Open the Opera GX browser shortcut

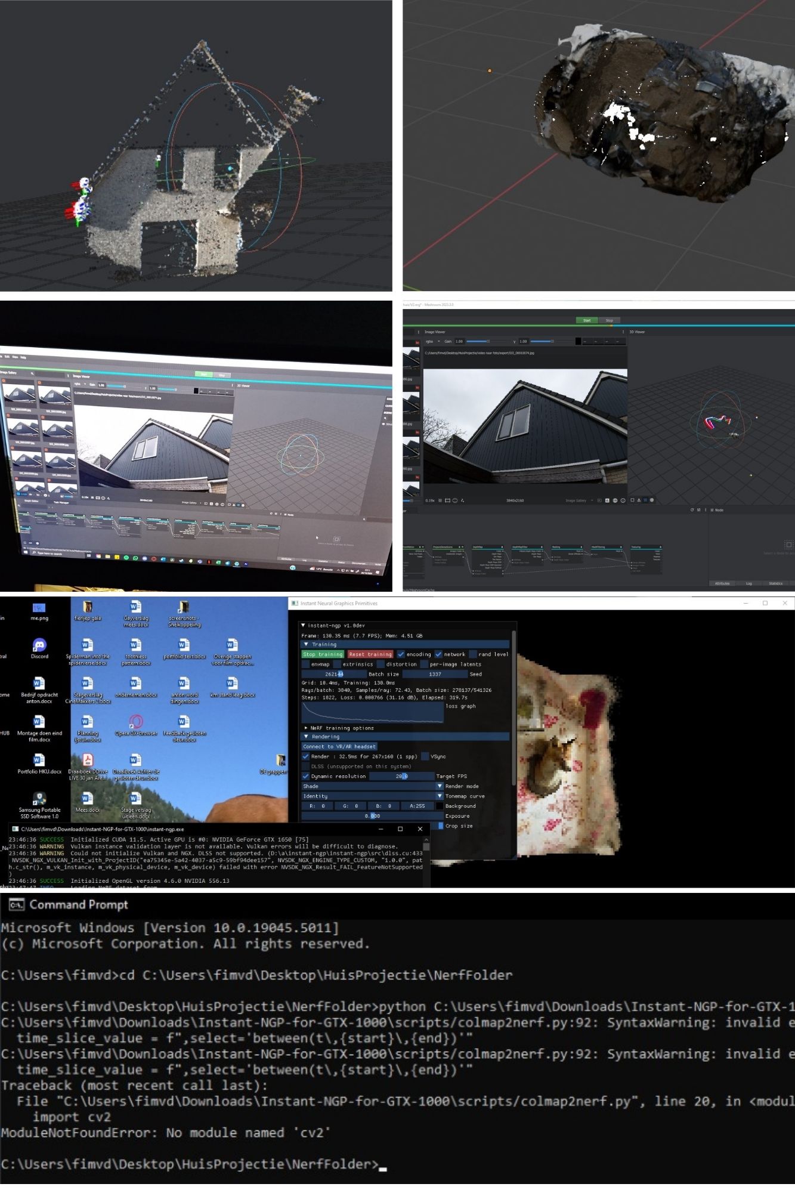point(136,723)
